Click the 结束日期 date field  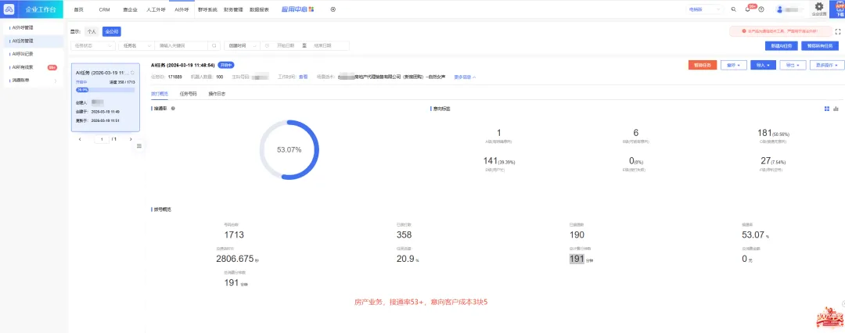tap(322, 46)
